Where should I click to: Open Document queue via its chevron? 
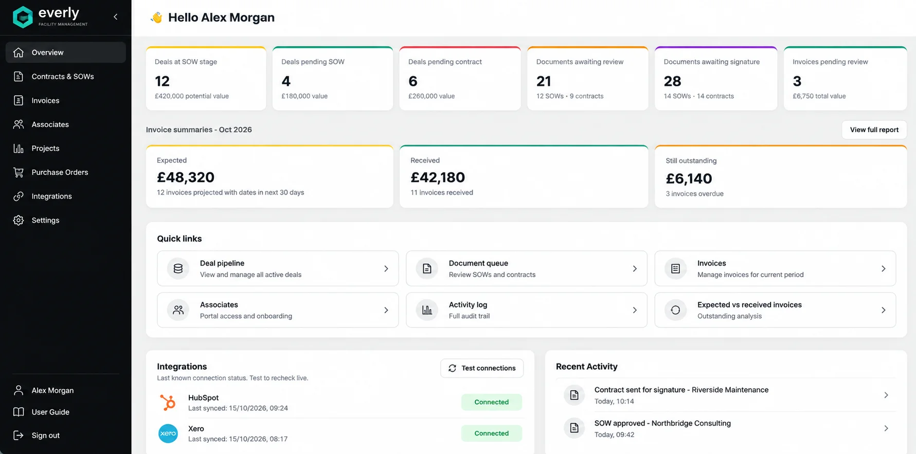click(x=635, y=268)
